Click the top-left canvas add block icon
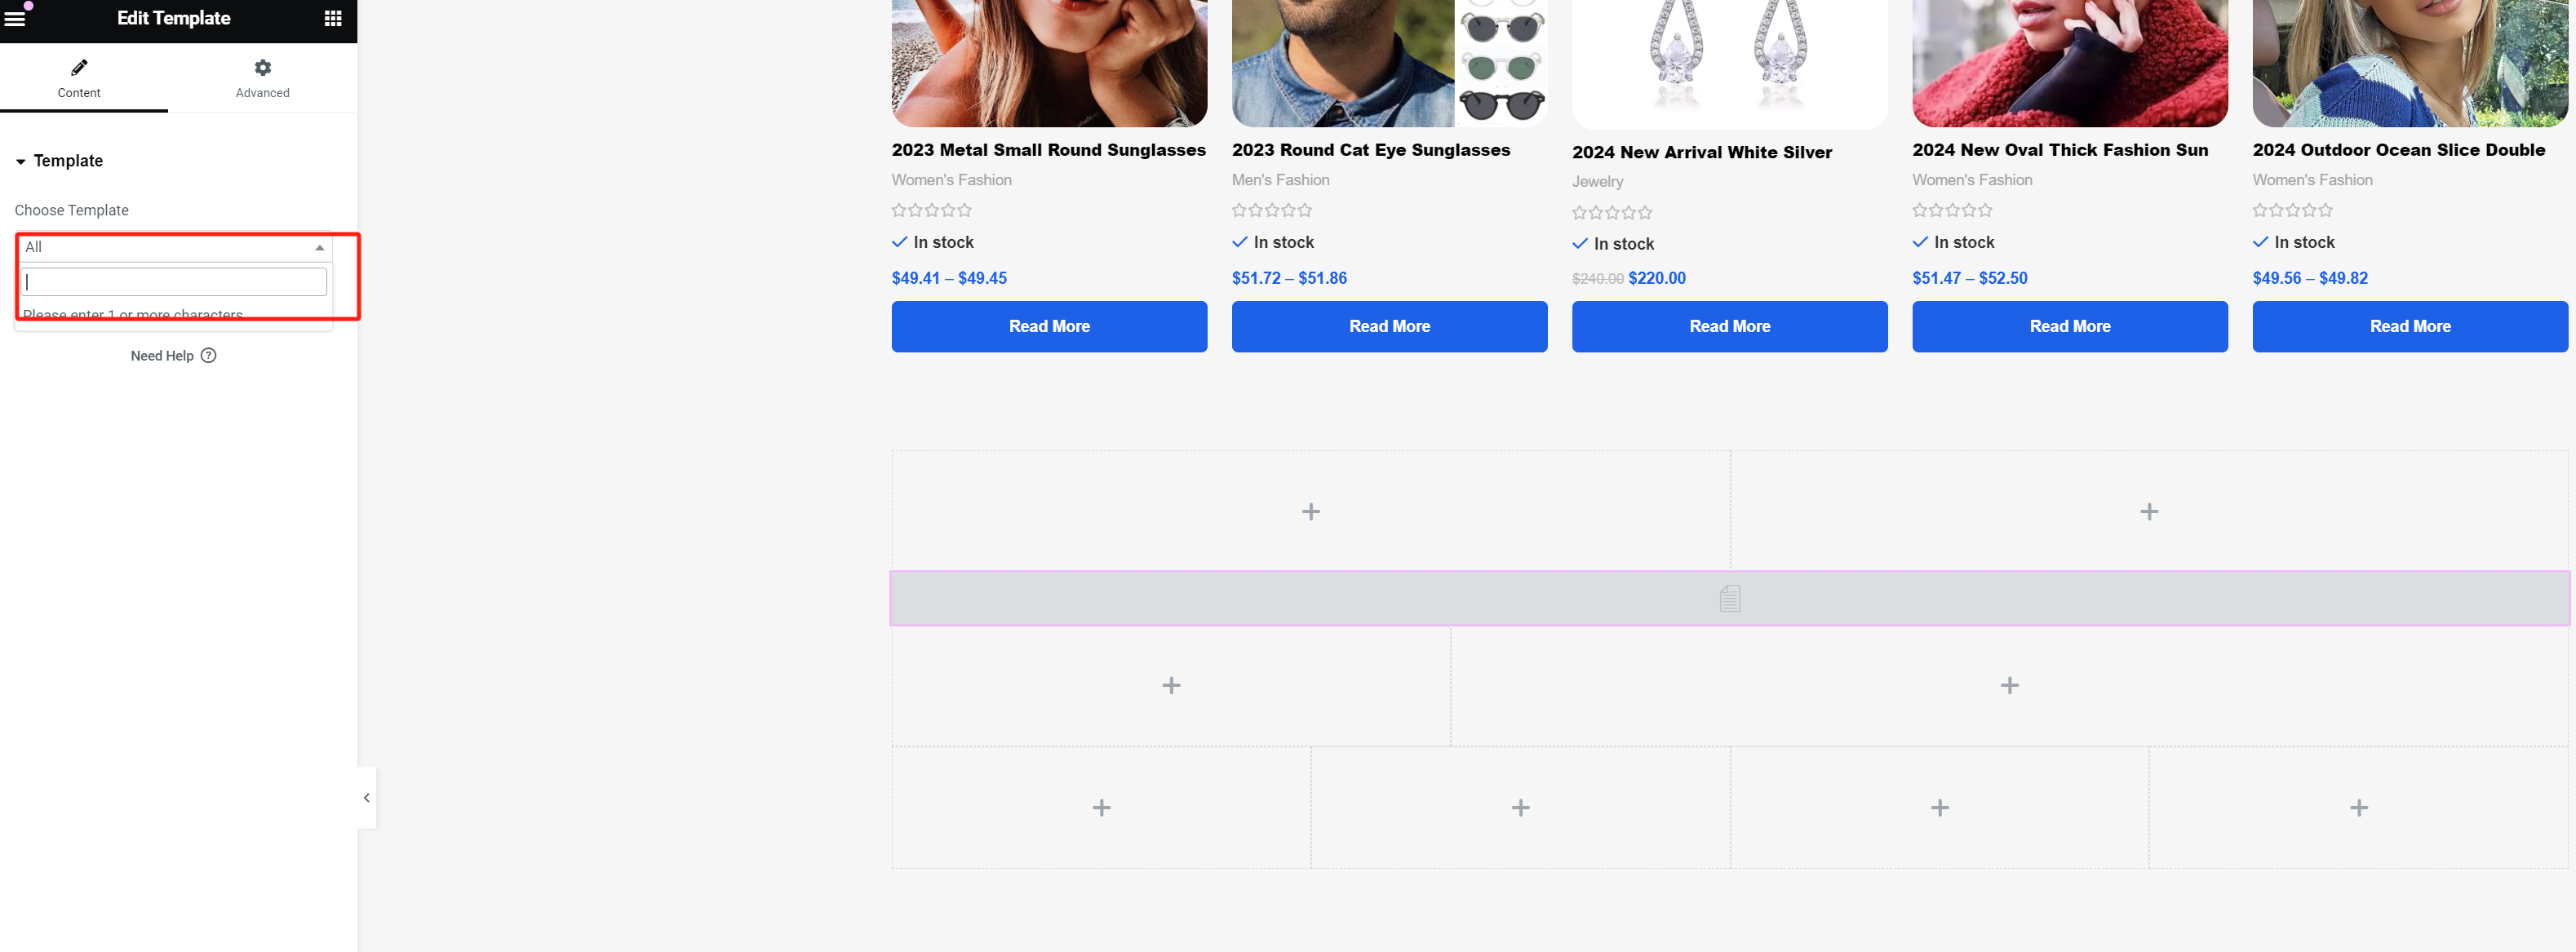The image size is (2576, 952). tap(1311, 509)
